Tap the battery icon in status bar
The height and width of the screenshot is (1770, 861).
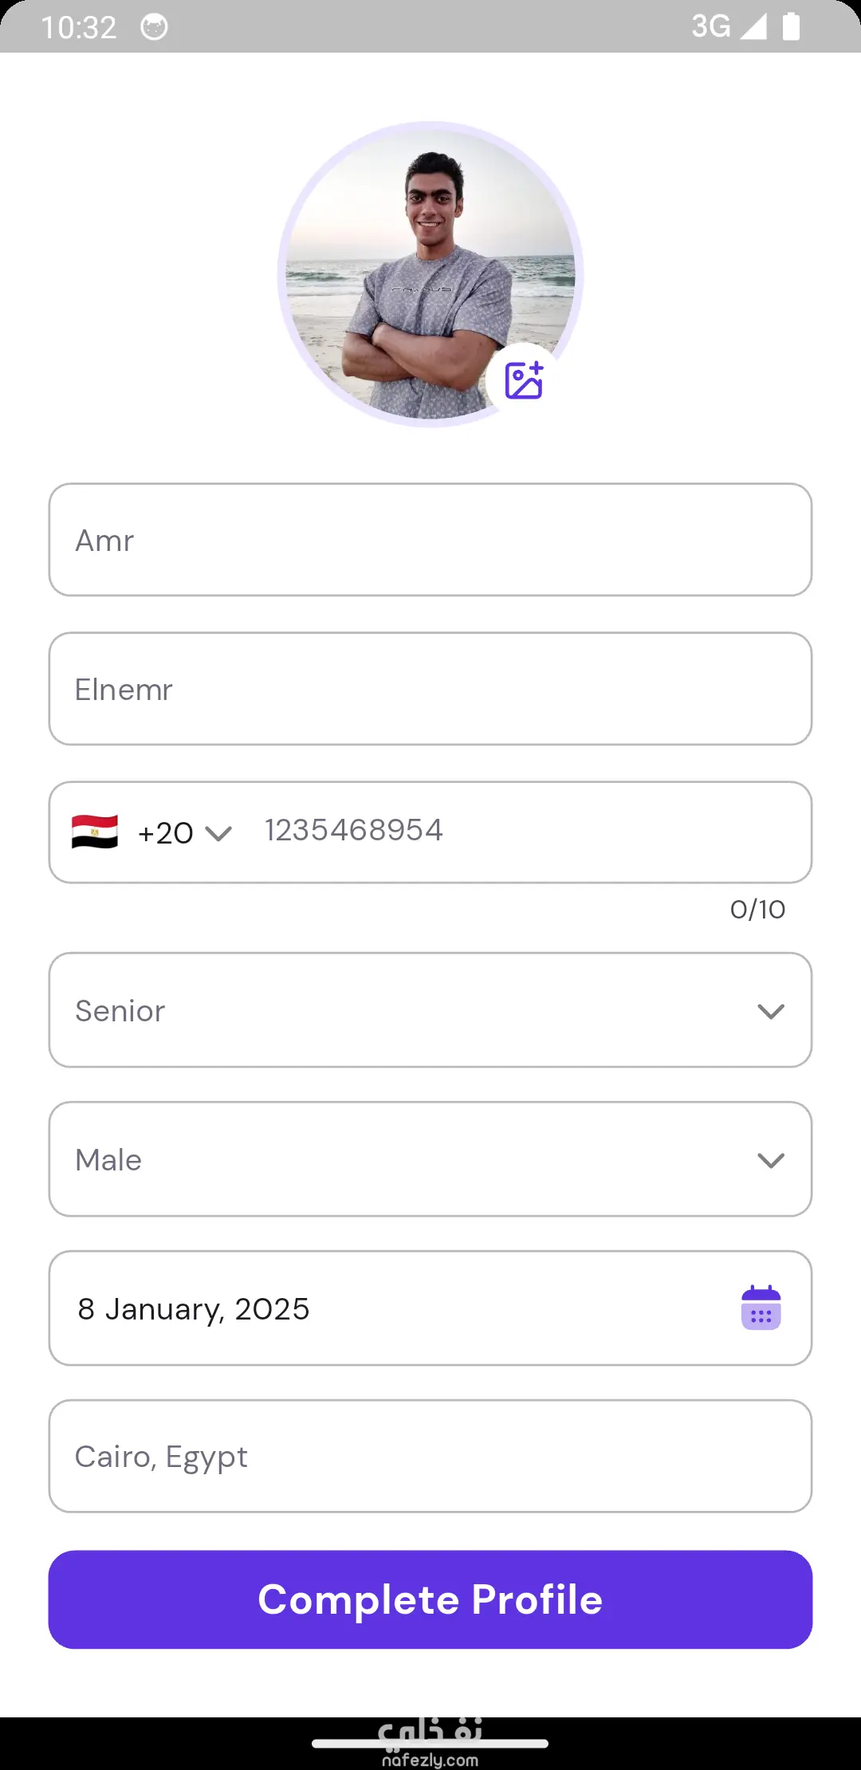(791, 26)
